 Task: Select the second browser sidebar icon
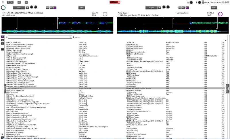[3, 40]
